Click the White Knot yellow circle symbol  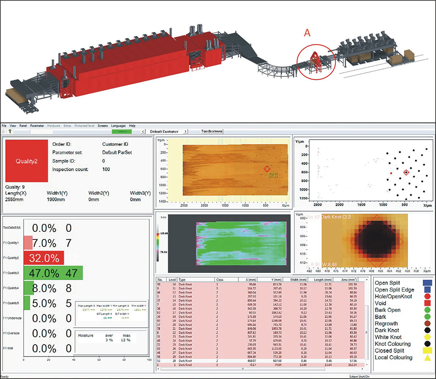pos(428,337)
